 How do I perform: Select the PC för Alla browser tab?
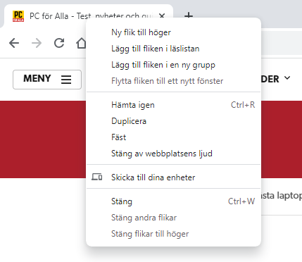point(89,16)
